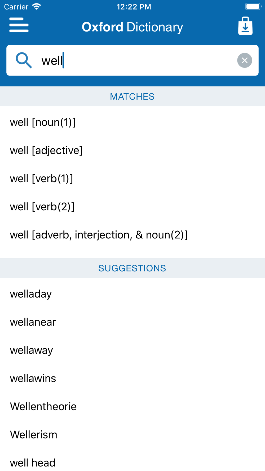Tap the MATCHES section header
This screenshot has height=471, width=265.
[x=132, y=96]
